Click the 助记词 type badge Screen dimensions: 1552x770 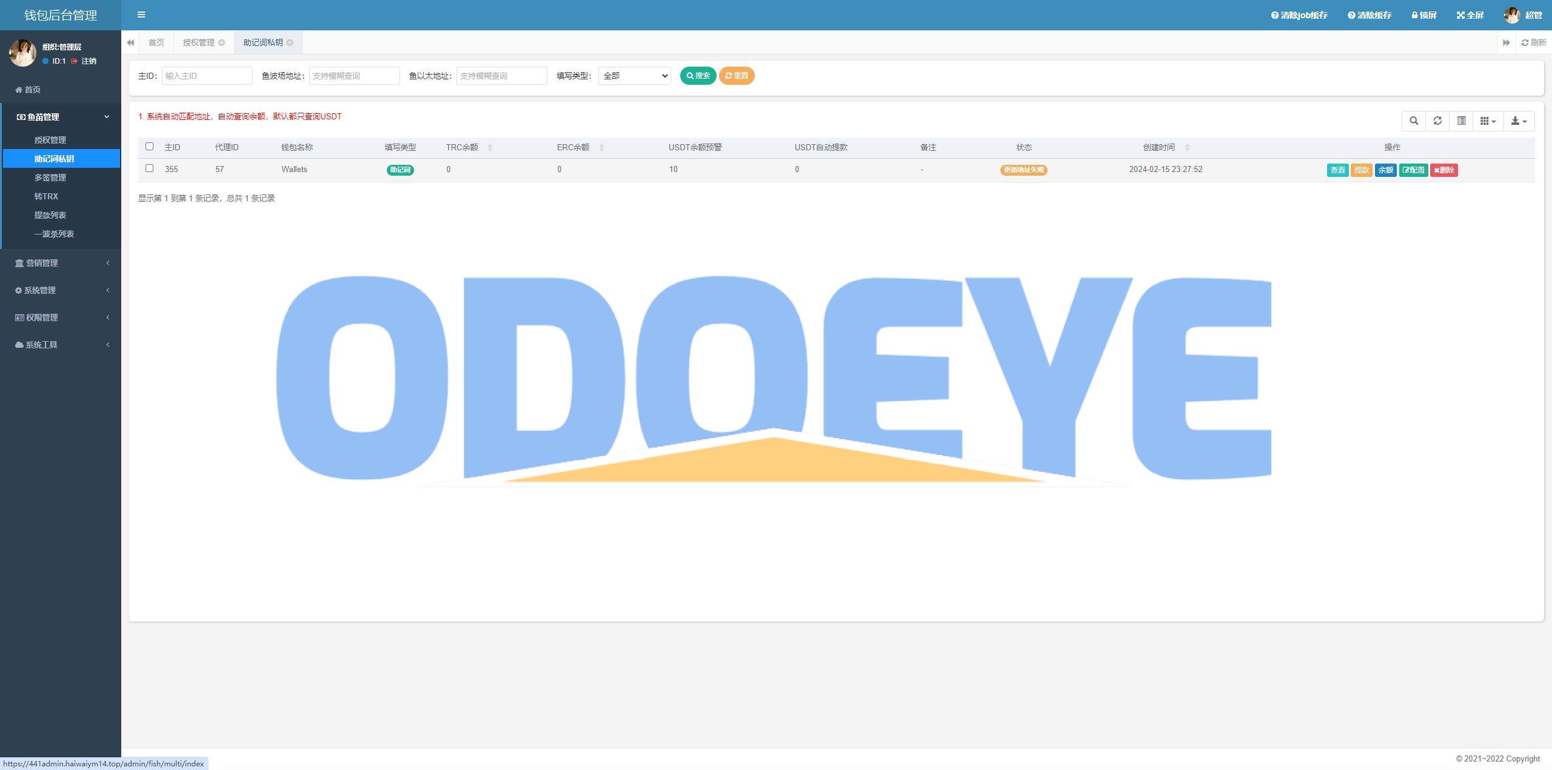tap(400, 170)
